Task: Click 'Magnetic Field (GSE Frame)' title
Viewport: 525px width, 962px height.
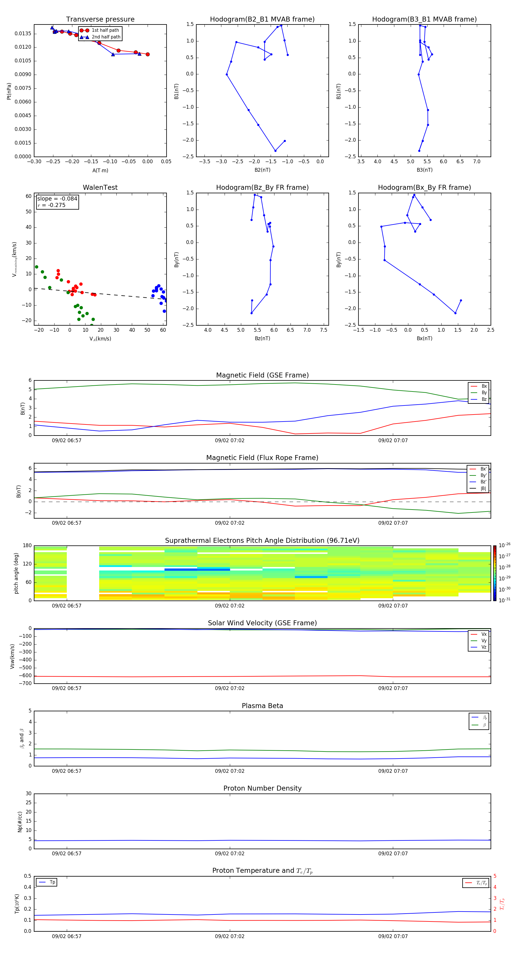Action: tap(262, 375)
